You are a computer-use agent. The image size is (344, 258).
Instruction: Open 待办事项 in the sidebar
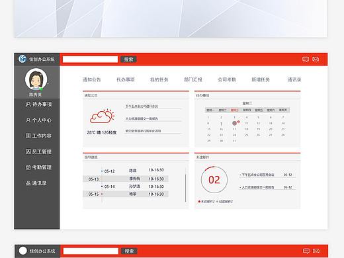[x=38, y=105]
